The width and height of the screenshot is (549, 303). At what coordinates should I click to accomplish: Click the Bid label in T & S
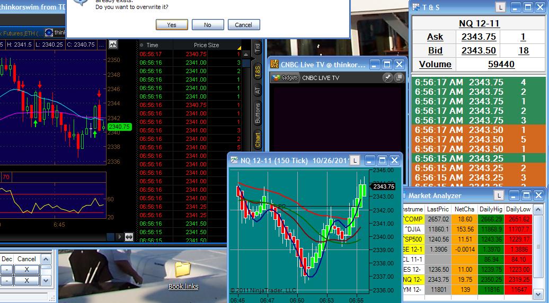point(435,50)
